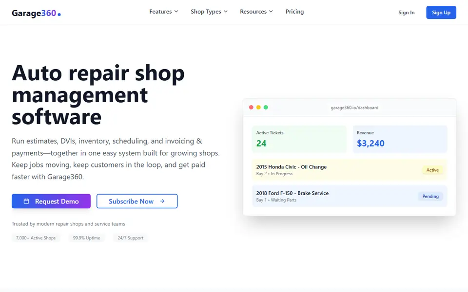Click the arrow icon on Subscribe Now
This screenshot has height=292, width=468.
coord(162,201)
